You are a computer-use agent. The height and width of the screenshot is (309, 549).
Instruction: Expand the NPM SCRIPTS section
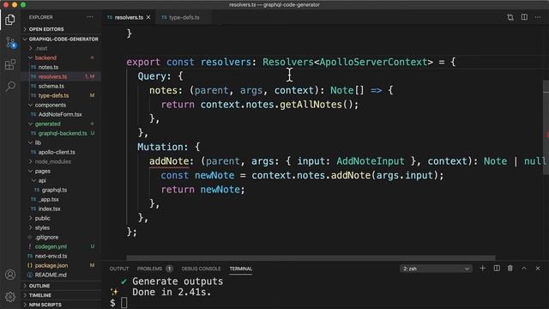[x=45, y=305]
